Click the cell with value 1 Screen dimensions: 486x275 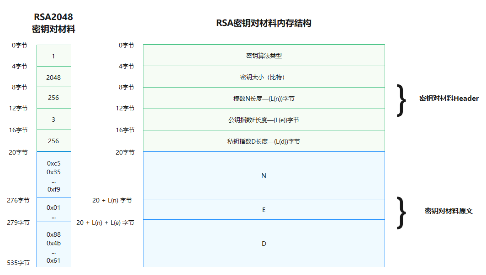pos(53,56)
